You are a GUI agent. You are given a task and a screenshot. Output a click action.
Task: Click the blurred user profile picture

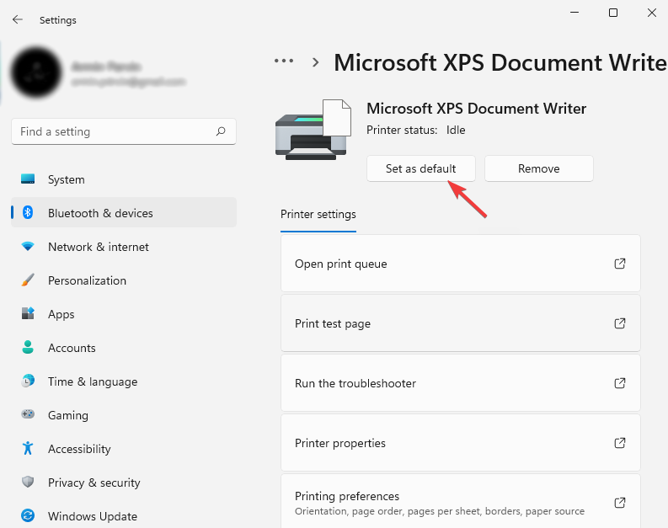tap(36, 72)
